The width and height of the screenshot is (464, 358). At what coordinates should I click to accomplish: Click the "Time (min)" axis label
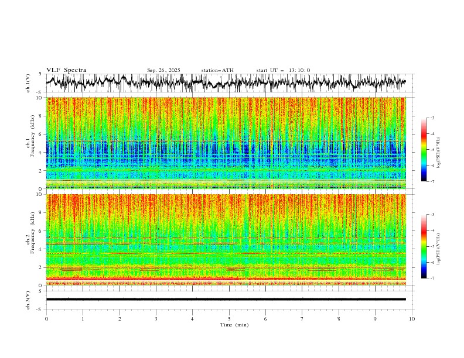(234, 325)
